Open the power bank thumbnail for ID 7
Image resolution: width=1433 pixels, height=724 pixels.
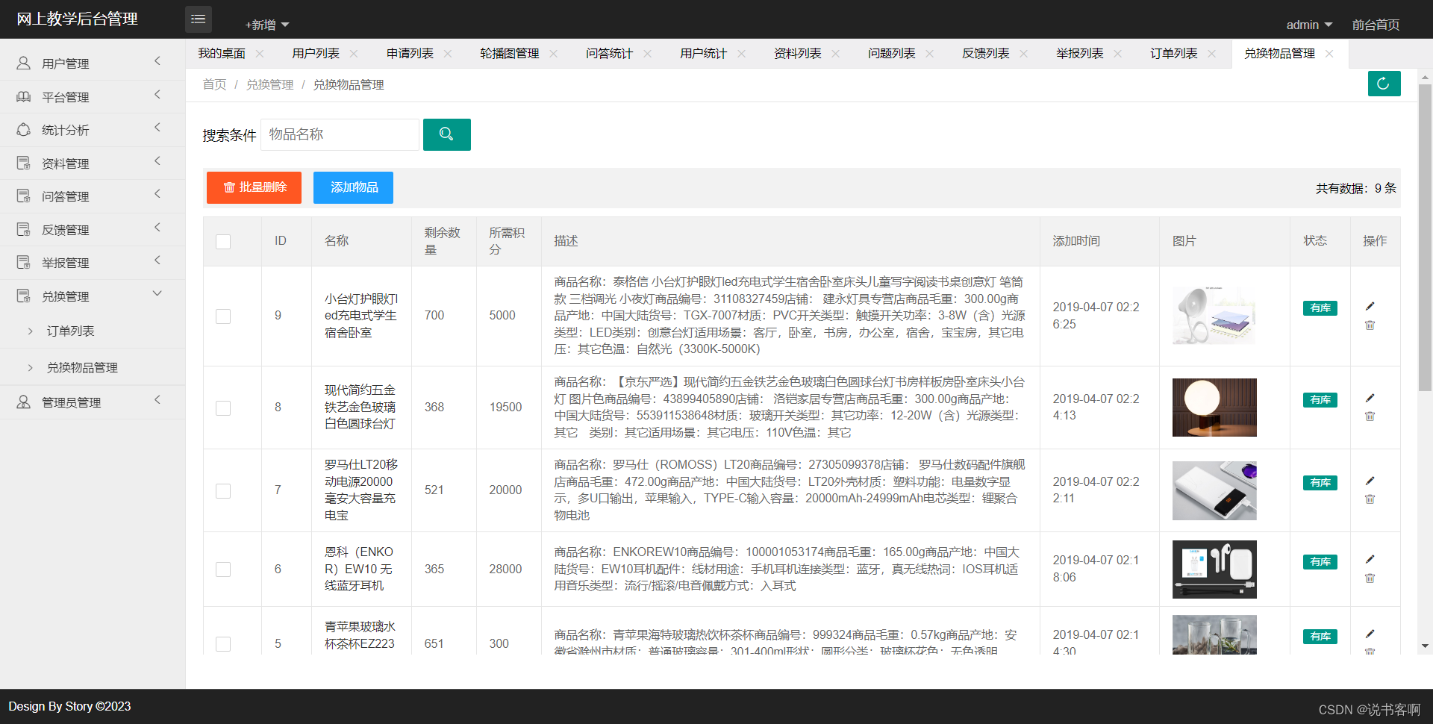[x=1214, y=490]
